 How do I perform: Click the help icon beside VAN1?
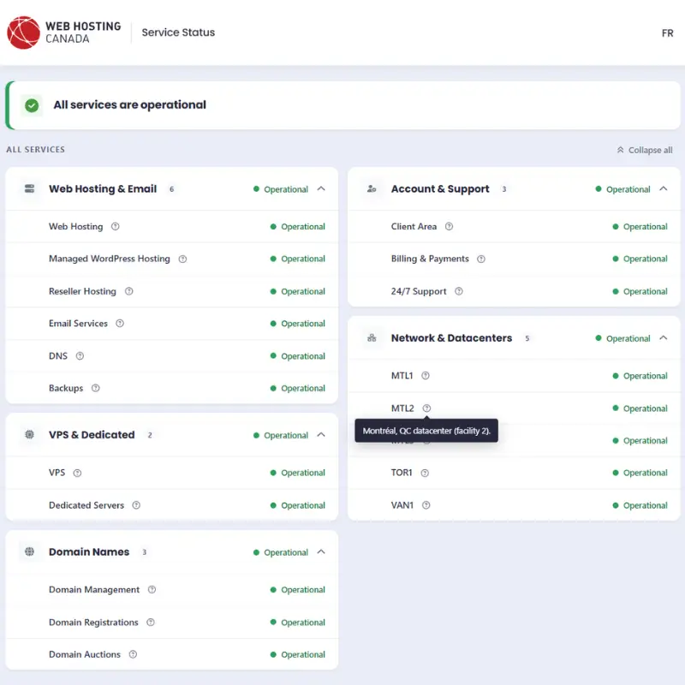(x=426, y=505)
